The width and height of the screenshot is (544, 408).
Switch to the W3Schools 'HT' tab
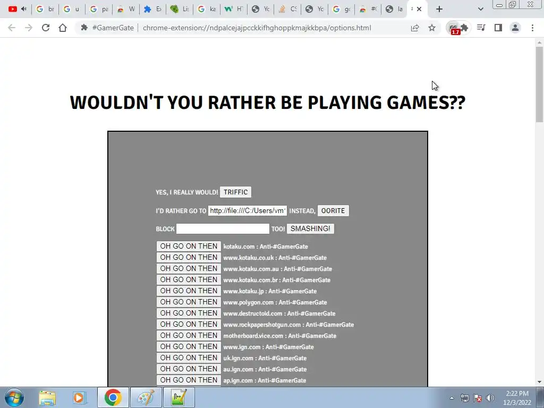[234, 9]
